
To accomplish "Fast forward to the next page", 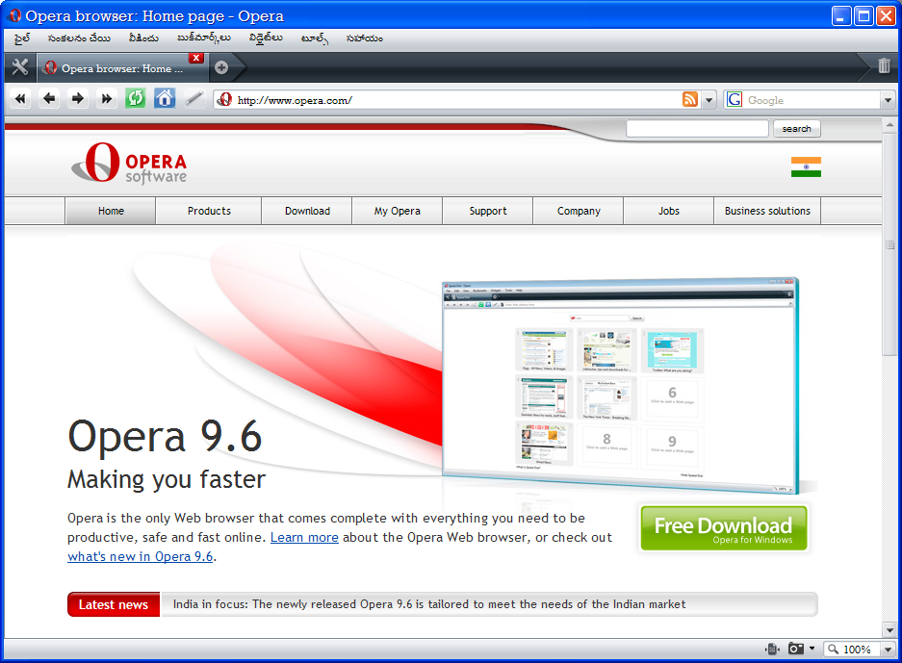I will [106, 98].
